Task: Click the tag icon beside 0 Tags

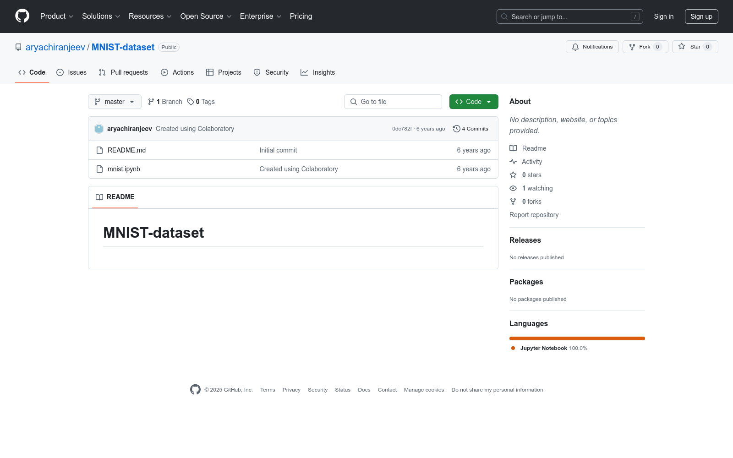Action: [191, 102]
